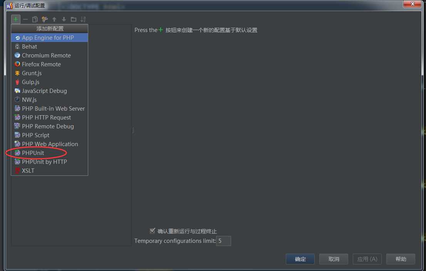Click the vertical splitter handle between panels
426x271 pixels.
(133, 130)
